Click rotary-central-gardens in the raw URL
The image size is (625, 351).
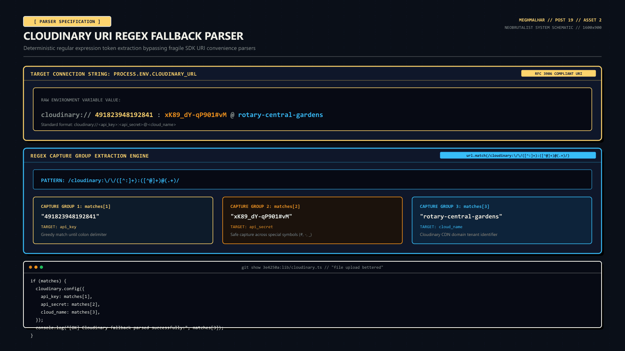pos(280,115)
